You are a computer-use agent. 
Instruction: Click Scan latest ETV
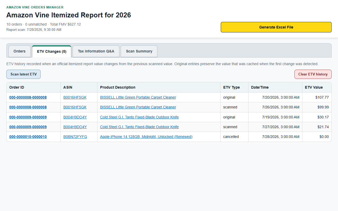(24, 74)
